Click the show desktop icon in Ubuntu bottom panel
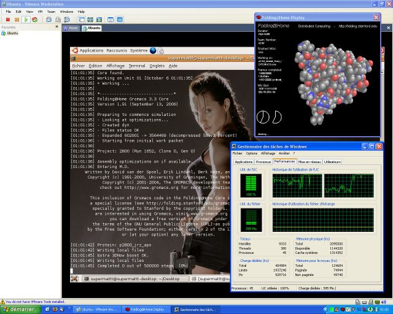393x314 pixels. pyautogui.click(x=74, y=278)
